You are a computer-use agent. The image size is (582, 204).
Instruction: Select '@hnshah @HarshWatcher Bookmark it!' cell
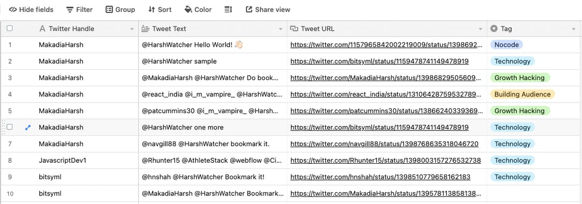pyautogui.click(x=213, y=177)
